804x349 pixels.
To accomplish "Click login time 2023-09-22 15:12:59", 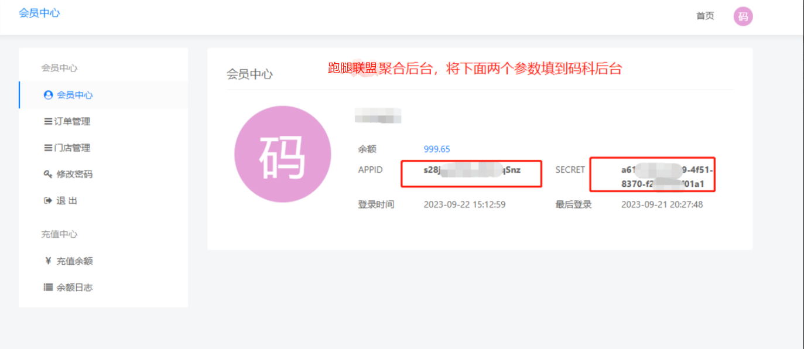I will 464,205.
